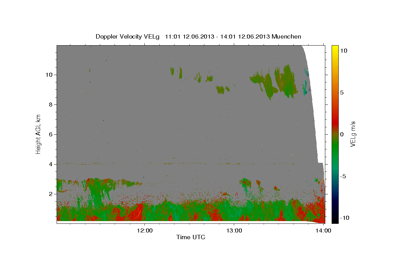Image resolution: width=402 pixels, height=268 pixels.
Task: Click the 13:00 time tick label
Action: [x=234, y=230]
